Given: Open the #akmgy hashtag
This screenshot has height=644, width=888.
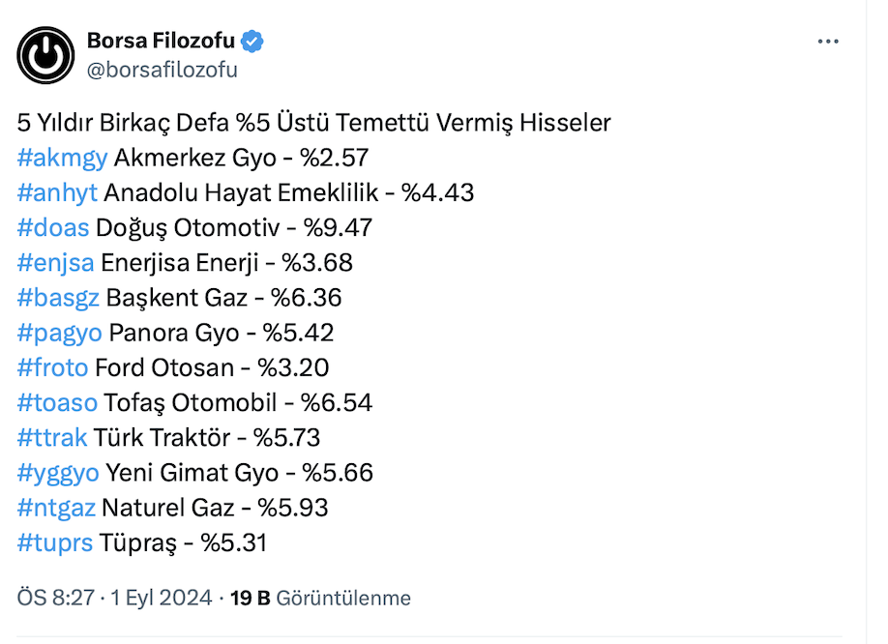Looking at the screenshot, I should [62, 158].
